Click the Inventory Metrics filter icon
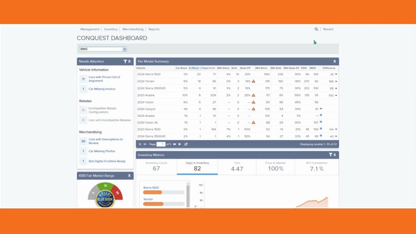The width and height of the screenshot is (416, 234). pos(331,155)
